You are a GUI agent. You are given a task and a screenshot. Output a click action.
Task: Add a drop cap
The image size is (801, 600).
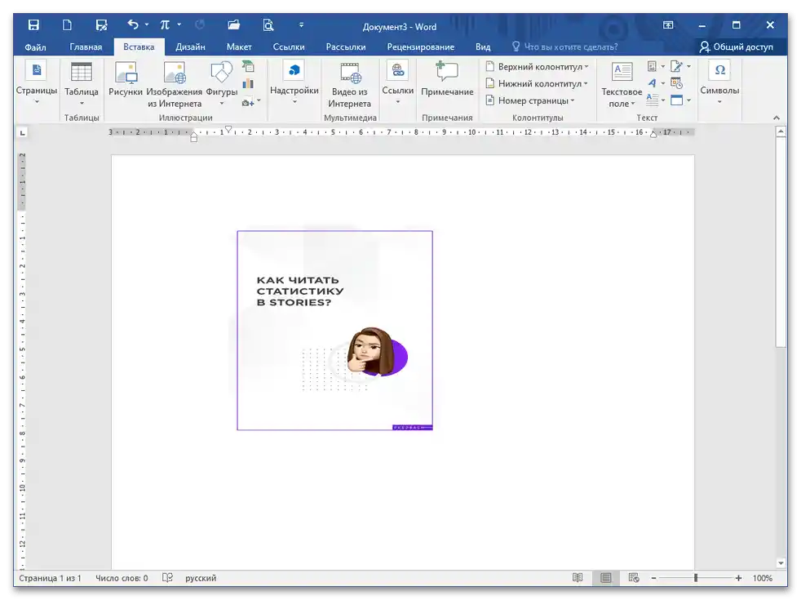653,100
